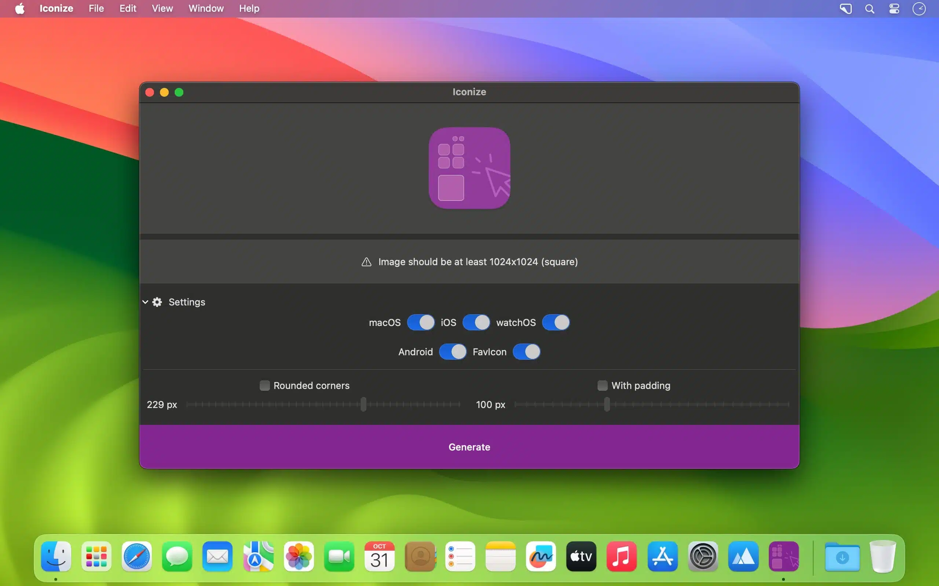
Task: Disable the FavIcon toggle
Action: coord(526,352)
